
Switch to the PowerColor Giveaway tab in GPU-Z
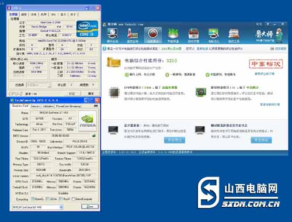pyautogui.click(x=68, y=106)
